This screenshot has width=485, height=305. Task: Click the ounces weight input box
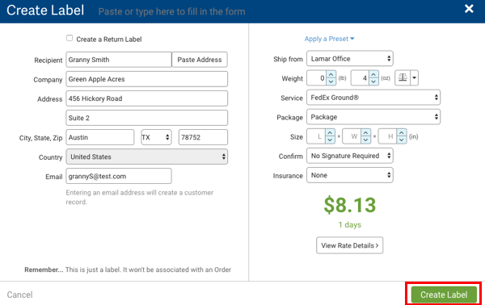tap(360, 77)
